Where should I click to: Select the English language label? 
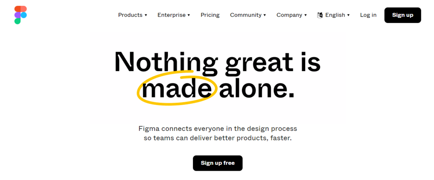pos(335,15)
